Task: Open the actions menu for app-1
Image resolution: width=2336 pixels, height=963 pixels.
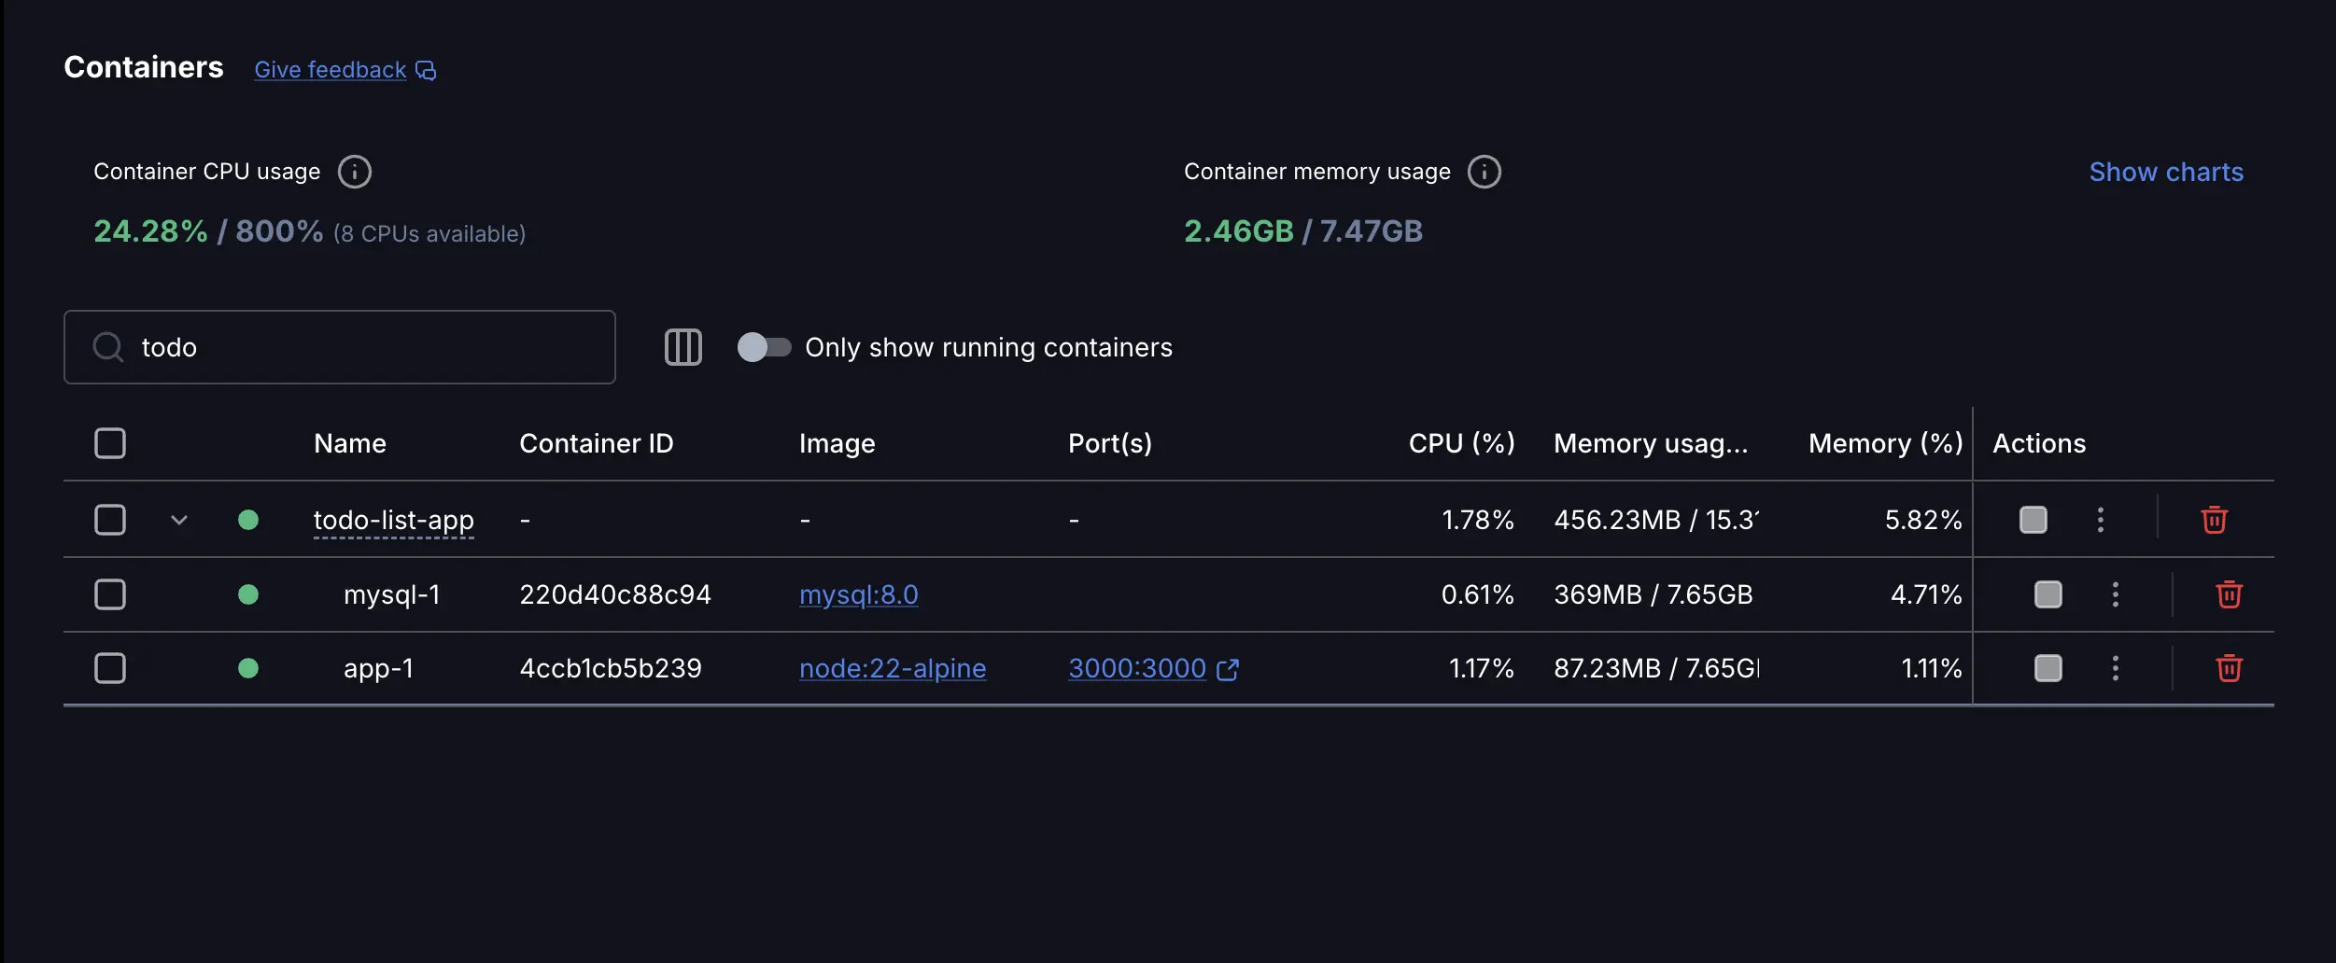Action: [2115, 668]
